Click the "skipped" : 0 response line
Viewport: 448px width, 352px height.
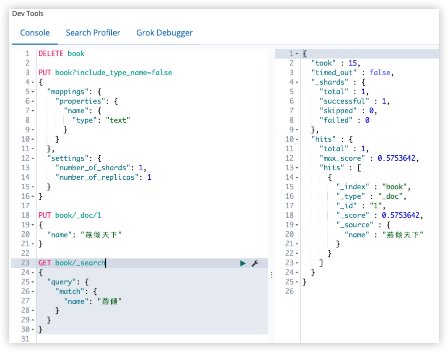pyautogui.click(x=348, y=111)
